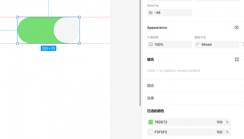Viewport: 244px width, 139px height.
Task: Click the opacity icon in the 100% field
Action: 151,44
